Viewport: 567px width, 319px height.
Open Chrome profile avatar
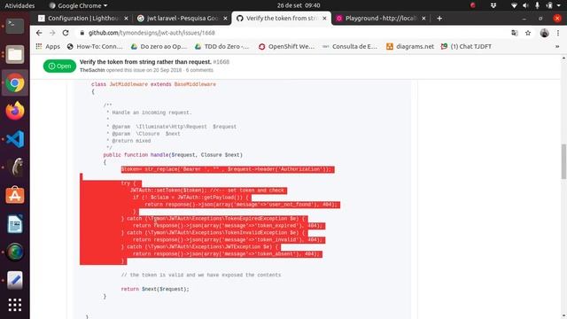(544, 33)
